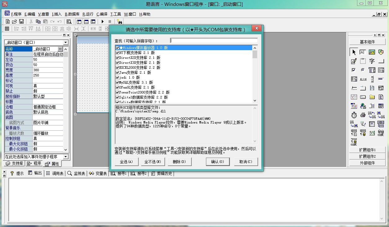The width and height of the screenshot is (389, 227).
Task: Click the 宽度 value 380
Action: tap(48, 70)
